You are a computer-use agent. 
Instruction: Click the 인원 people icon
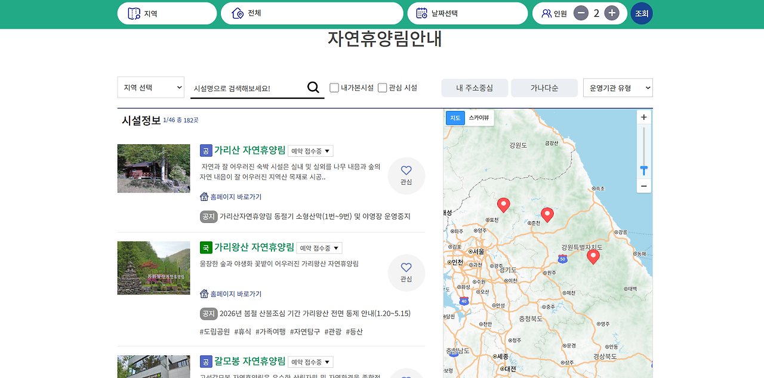click(546, 13)
